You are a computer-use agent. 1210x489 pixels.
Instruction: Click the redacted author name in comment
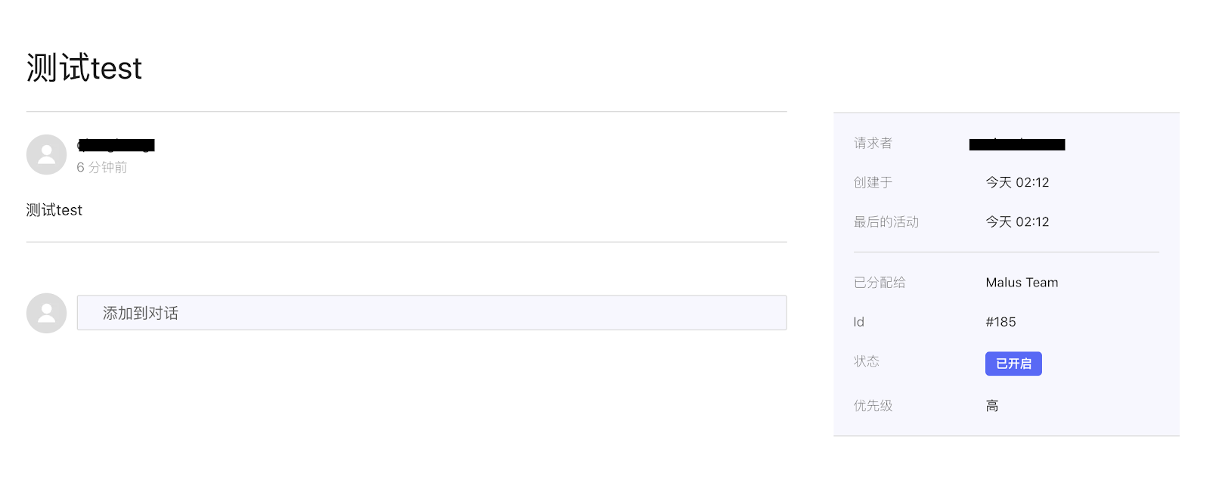[x=116, y=145]
